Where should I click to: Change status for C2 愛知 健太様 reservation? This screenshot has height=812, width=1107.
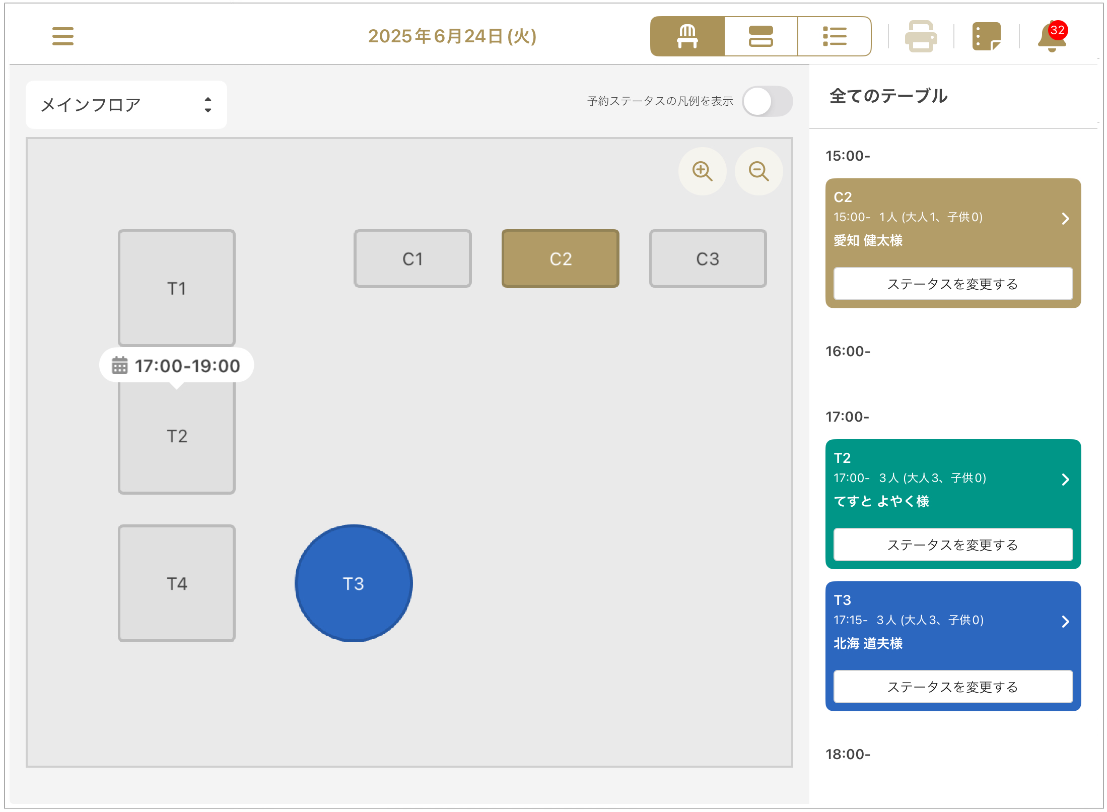pyautogui.click(x=953, y=284)
